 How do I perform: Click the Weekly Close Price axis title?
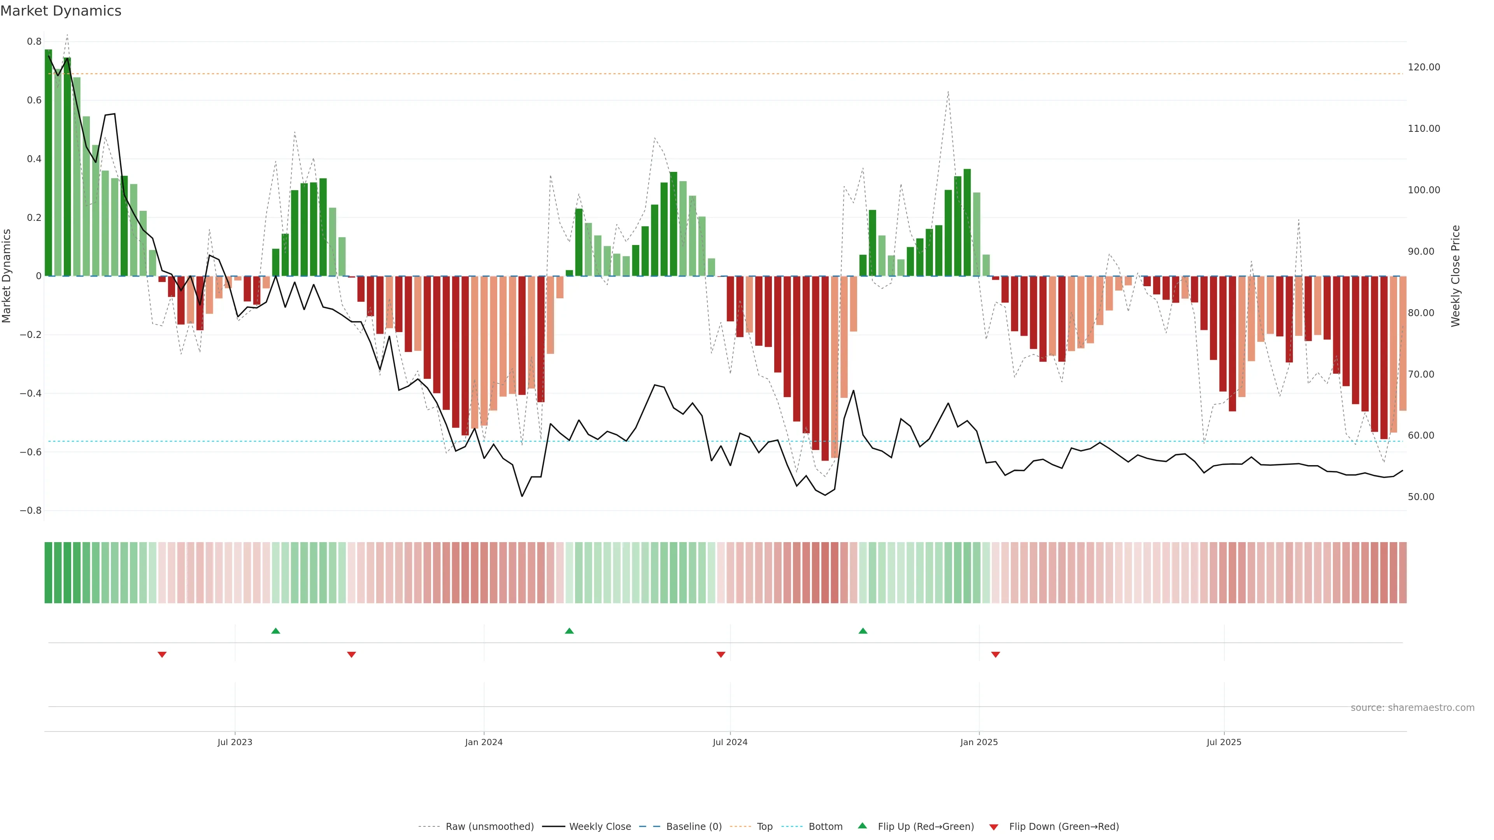point(1455,276)
